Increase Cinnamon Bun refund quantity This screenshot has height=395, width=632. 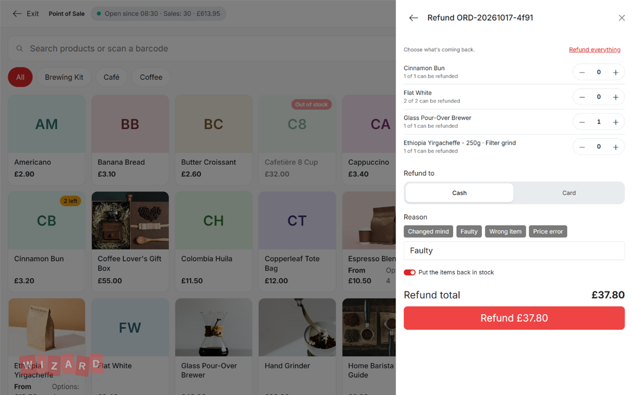click(x=616, y=73)
